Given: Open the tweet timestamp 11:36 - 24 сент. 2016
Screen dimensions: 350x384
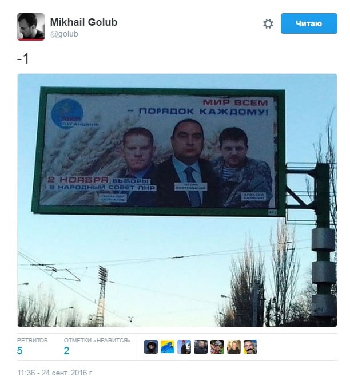Looking at the screenshot, I should coord(55,373).
